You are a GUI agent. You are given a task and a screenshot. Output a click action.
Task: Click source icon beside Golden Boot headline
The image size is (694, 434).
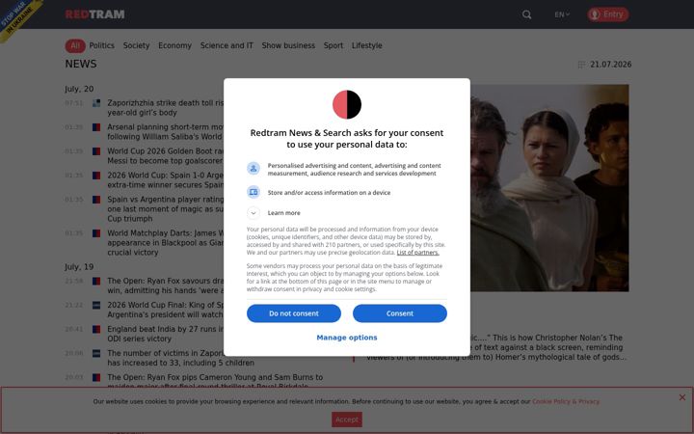(x=96, y=151)
